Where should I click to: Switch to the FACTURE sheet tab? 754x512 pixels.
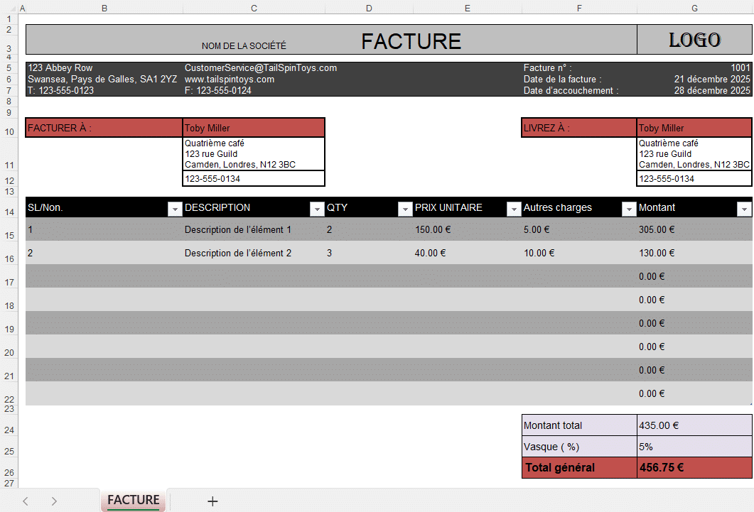tap(133, 501)
